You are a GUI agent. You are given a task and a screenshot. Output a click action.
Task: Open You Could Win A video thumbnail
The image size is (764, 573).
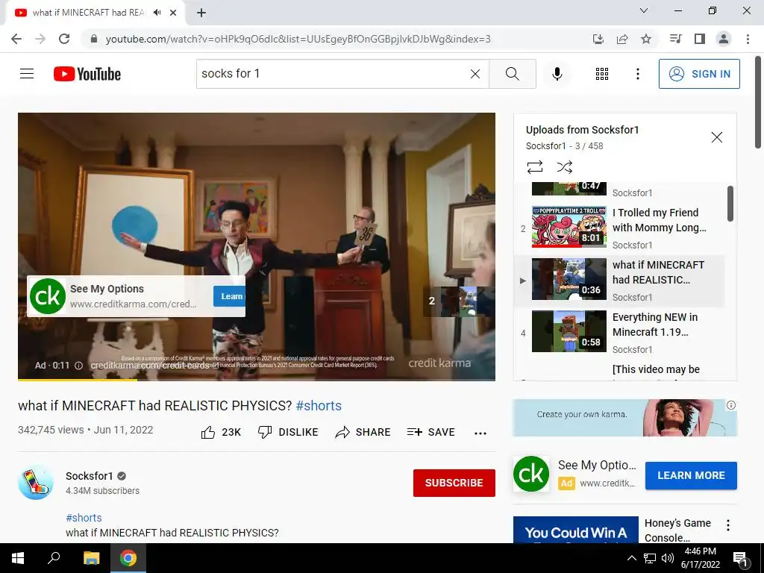[576, 530]
